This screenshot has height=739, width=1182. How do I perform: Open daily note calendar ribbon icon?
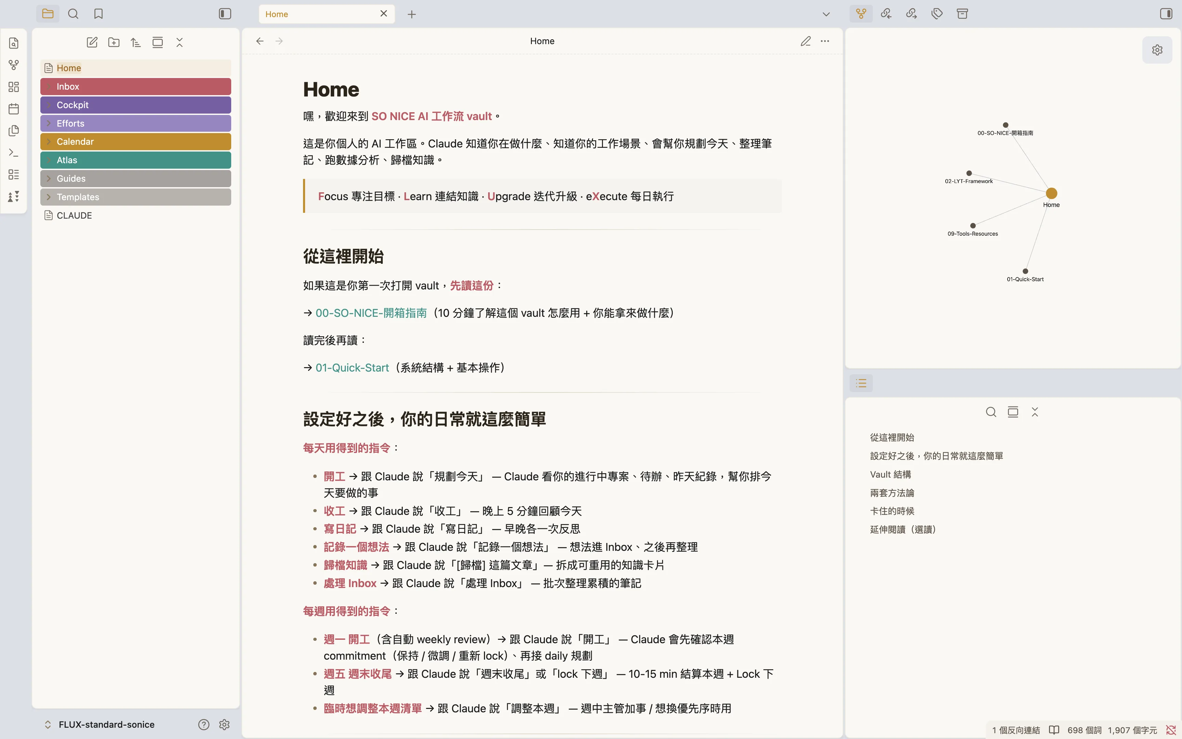(14, 108)
